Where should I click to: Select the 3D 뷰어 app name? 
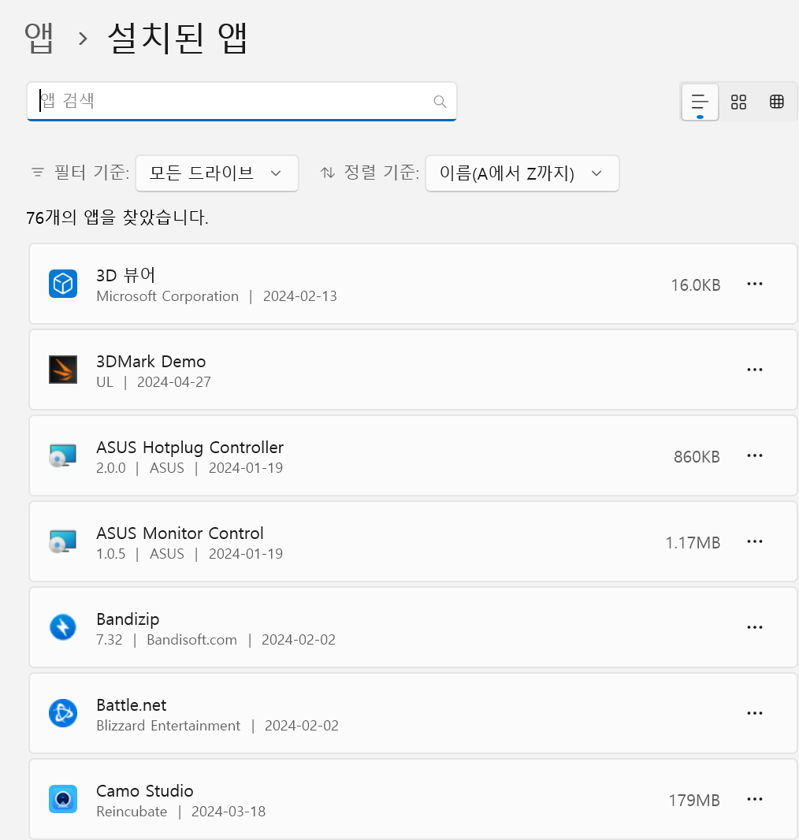(x=126, y=275)
